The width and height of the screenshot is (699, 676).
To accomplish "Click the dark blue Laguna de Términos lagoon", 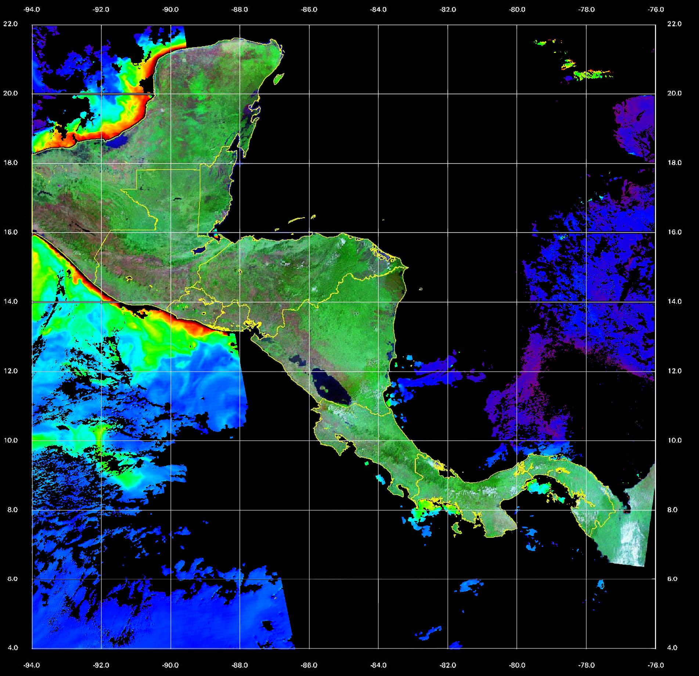I will 118,142.
